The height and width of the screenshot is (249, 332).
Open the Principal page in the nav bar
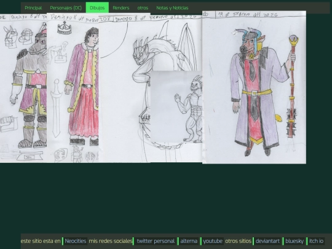33,8
